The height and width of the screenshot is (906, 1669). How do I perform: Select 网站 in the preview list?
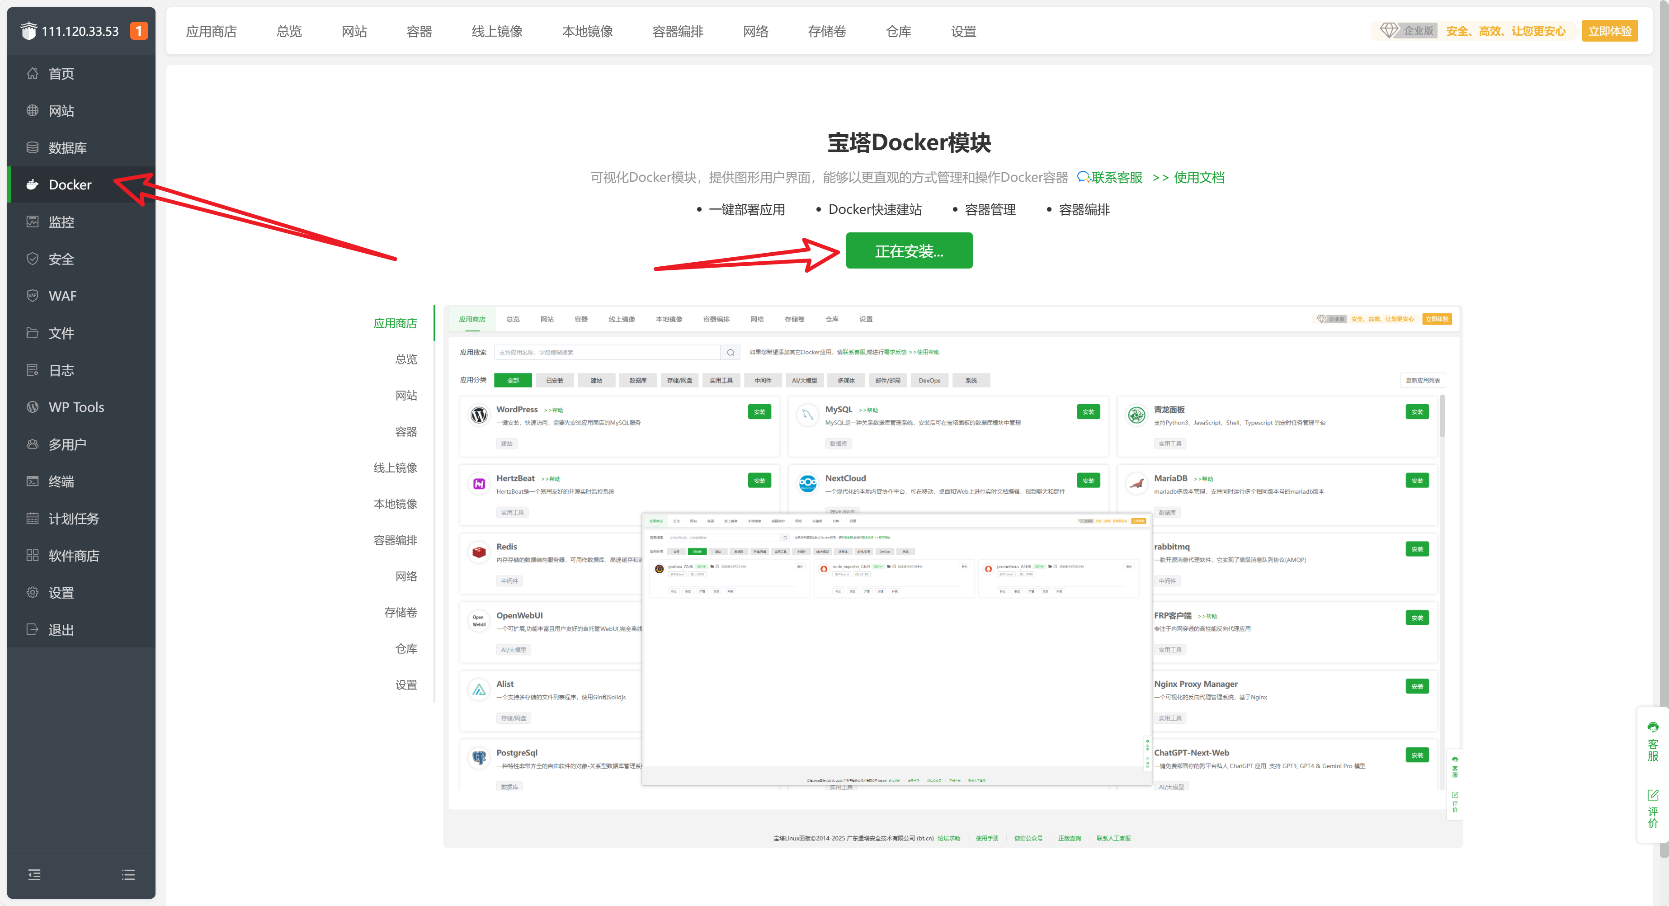click(x=406, y=395)
